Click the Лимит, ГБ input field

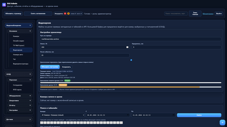85,47
